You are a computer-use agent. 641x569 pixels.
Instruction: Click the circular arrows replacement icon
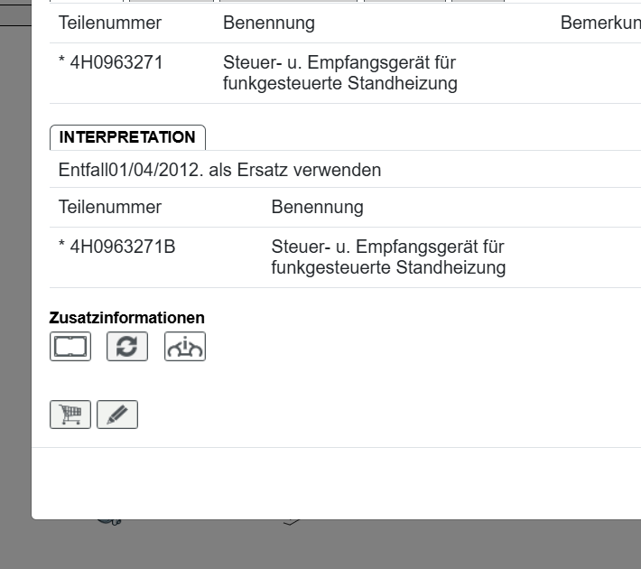point(127,347)
